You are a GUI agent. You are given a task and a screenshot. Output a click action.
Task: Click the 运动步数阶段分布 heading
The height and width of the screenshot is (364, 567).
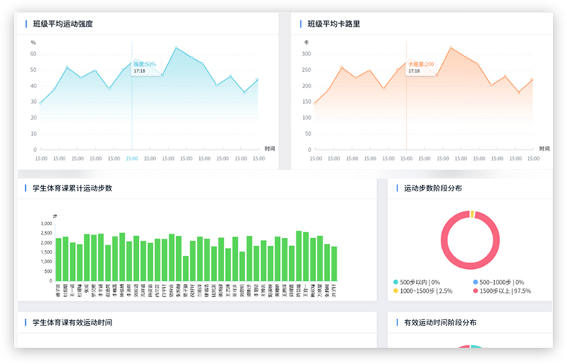(x=432, y=188)
